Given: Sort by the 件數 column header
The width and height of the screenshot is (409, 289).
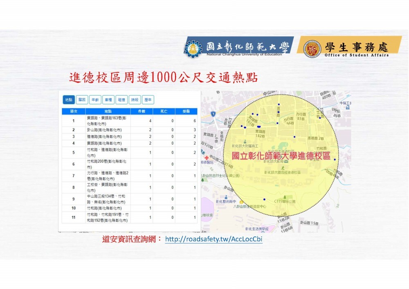Looking at the screenshot, I should [x=142, y=111].
